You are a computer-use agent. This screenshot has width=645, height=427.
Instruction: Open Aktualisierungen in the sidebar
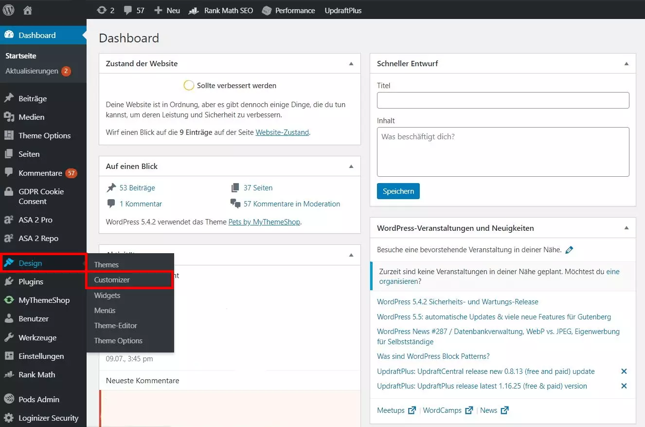coord(38,71)
